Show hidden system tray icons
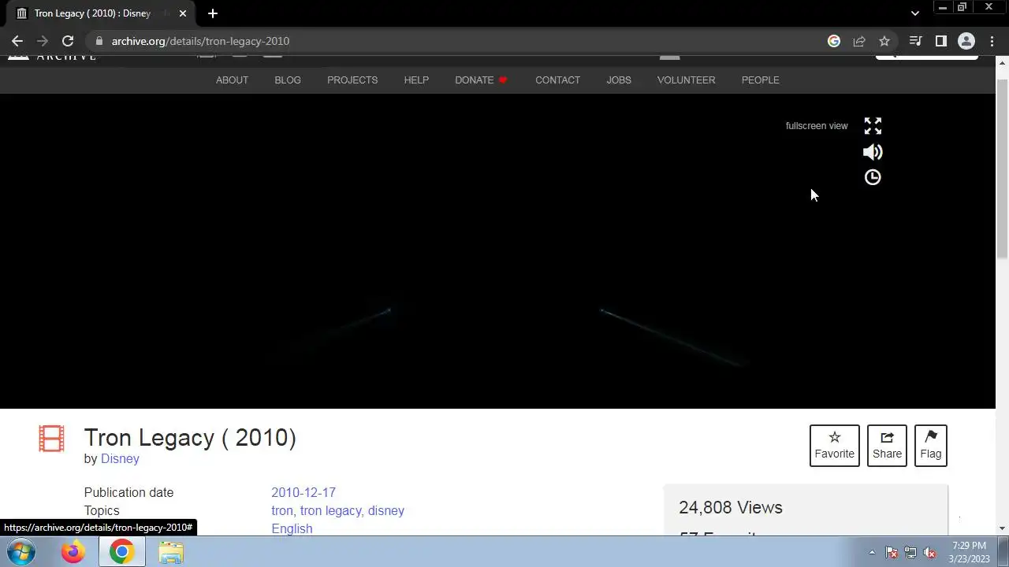This screenshot has height=567, width=1009. pos(872,552)
